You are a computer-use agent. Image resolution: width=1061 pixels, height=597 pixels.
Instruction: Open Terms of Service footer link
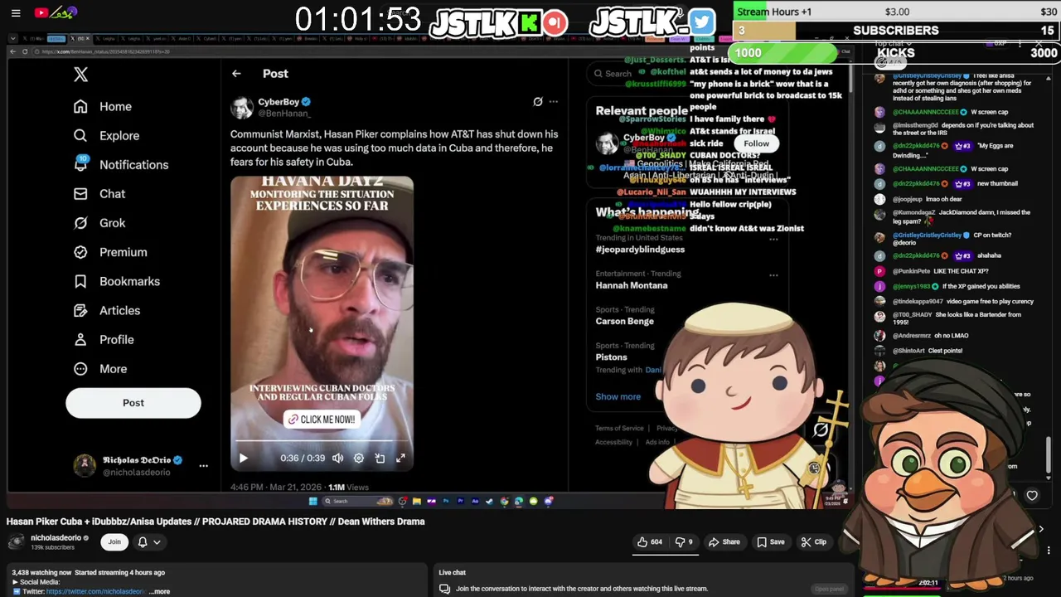[619, 429]
